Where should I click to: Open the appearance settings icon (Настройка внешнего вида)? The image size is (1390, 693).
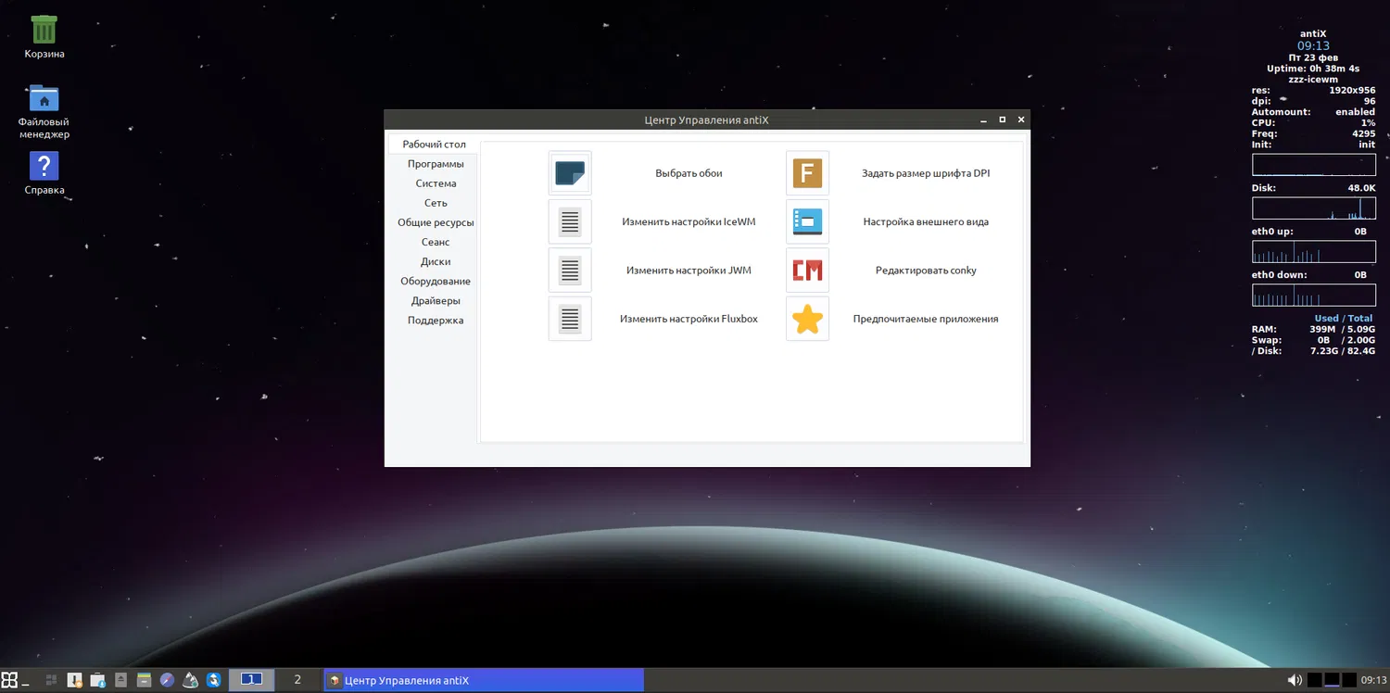click(807, 221)
